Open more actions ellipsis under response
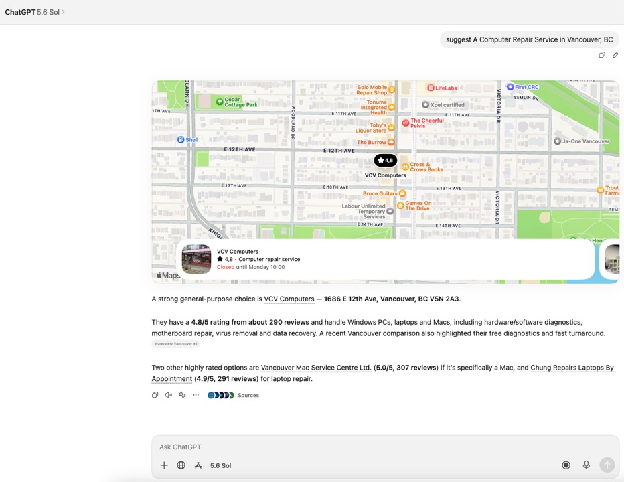Viewport: 624px width, 482px height. tap(196, 395)
